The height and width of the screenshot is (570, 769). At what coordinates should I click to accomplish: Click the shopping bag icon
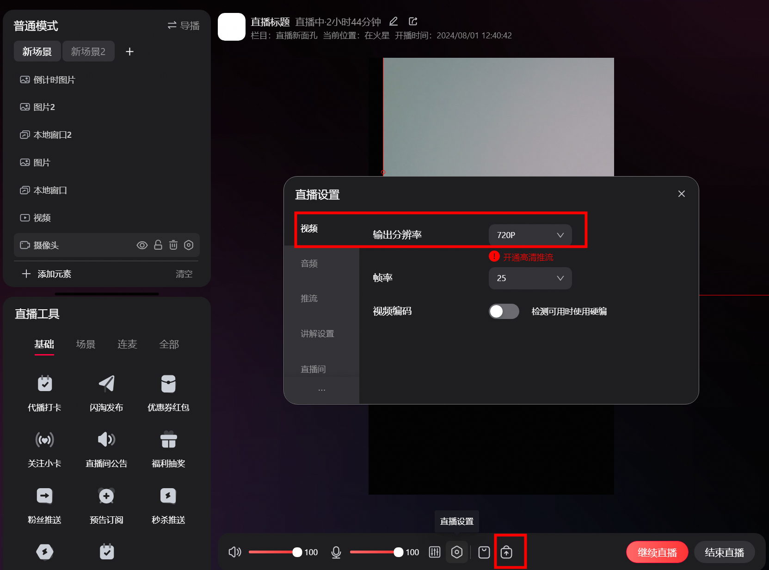(x=484, y=552)
